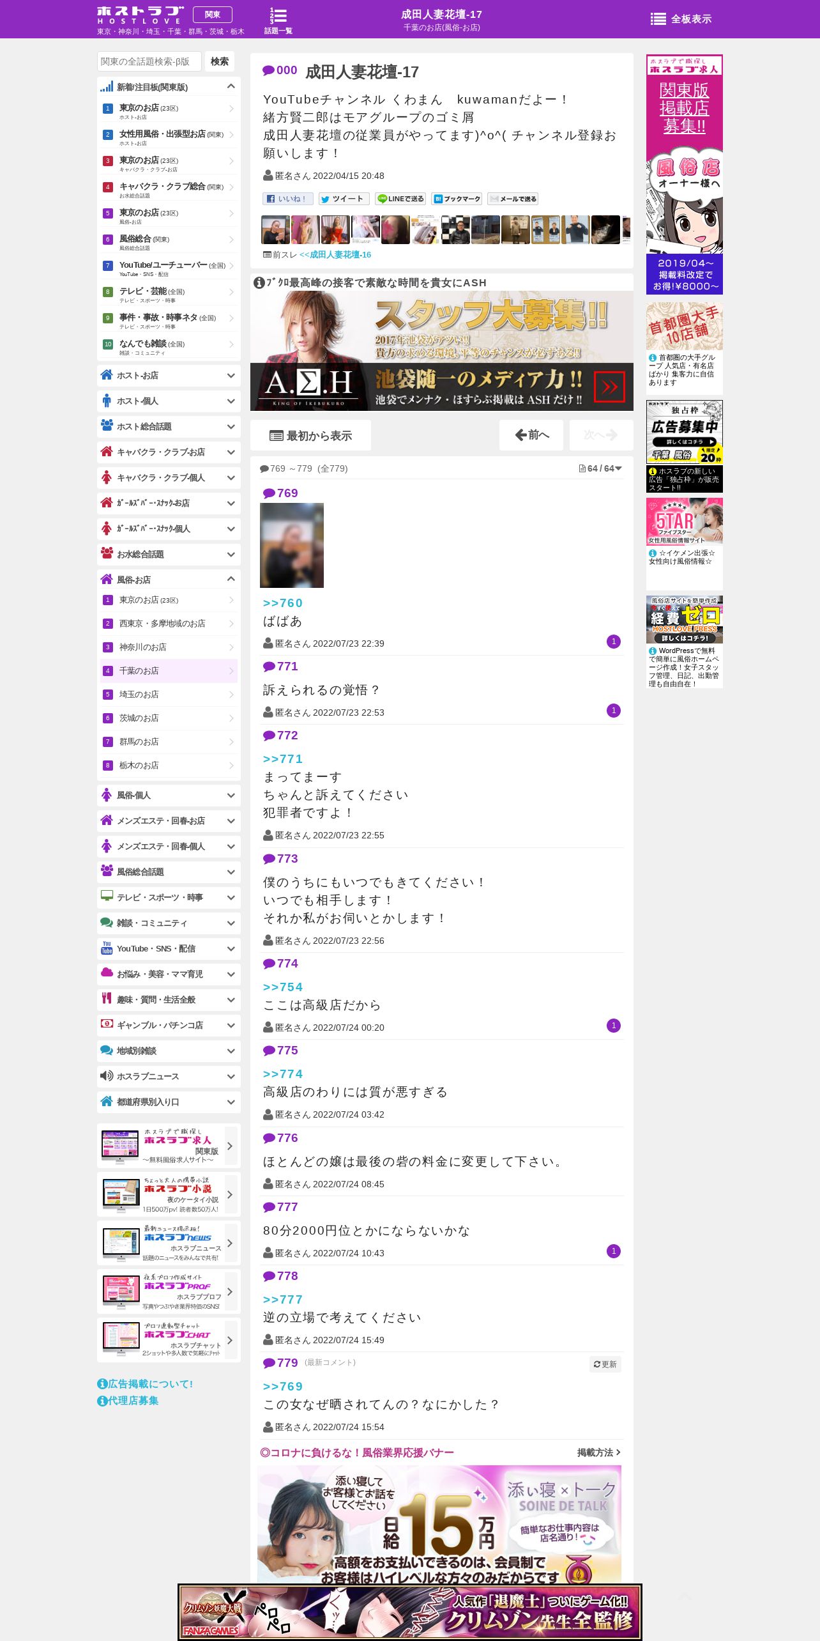
Task: Follow the >>777 reply anchor
Action: [283, 1300]
